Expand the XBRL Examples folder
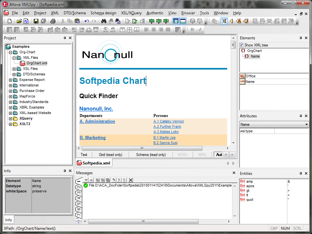The width and height of the screenshot is (312, 234). (x=10, y=108)
